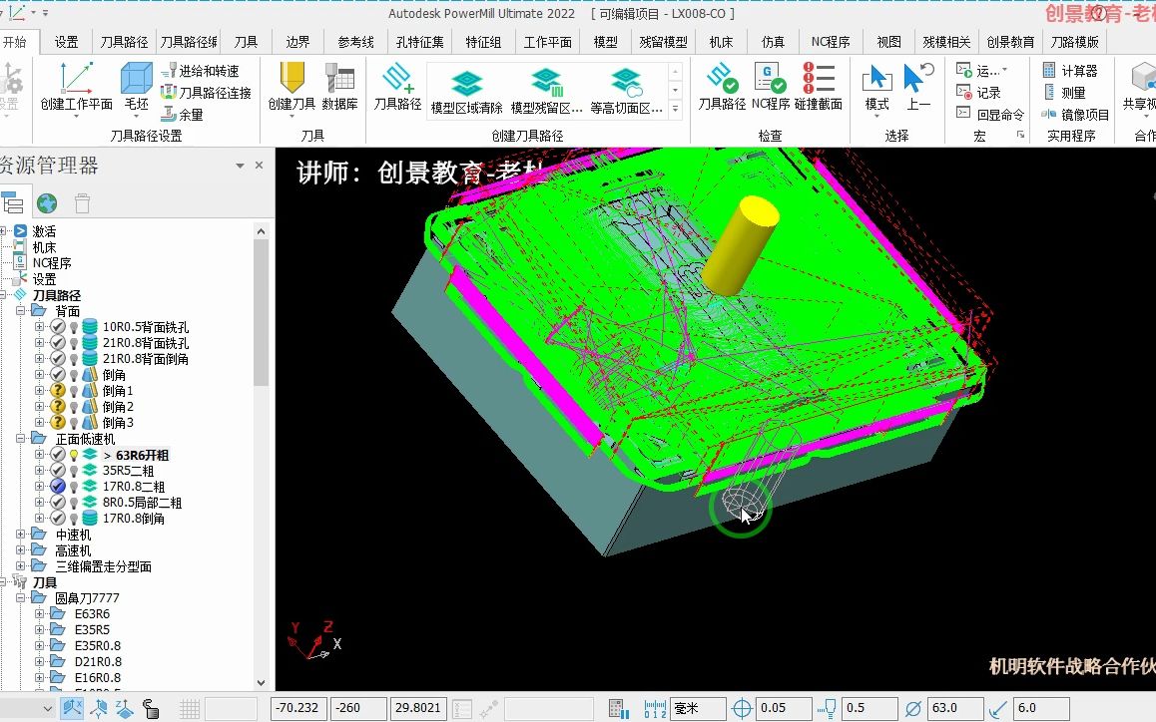Collapse the 背面 folder
This screenshot has height=722, width=1156.
coord(21,311)
